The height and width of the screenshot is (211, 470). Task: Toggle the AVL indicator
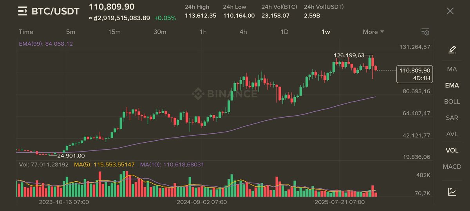(452, 134)
